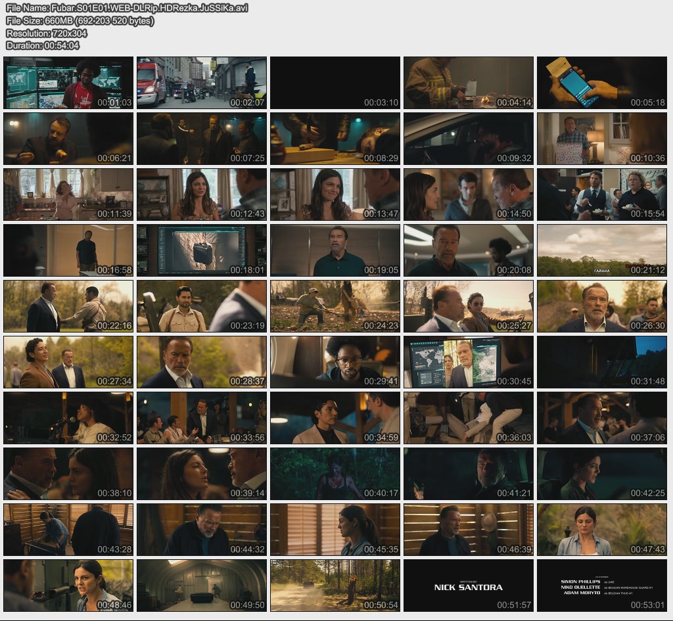Select the thumbnail timestamped 00:34:59
Image resolution: width=673 pixels, height=621 pixels.
(x=335, y=418)
